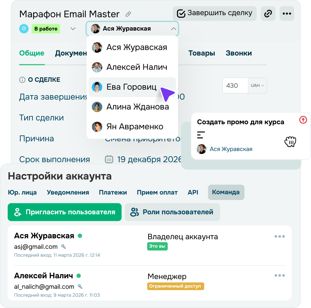Click the amount input field showing 430
The width and height of the screenshot is (311, 308).
coord(235,85)
